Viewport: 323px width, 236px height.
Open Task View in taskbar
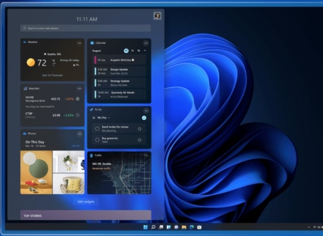tap(161, 227)
